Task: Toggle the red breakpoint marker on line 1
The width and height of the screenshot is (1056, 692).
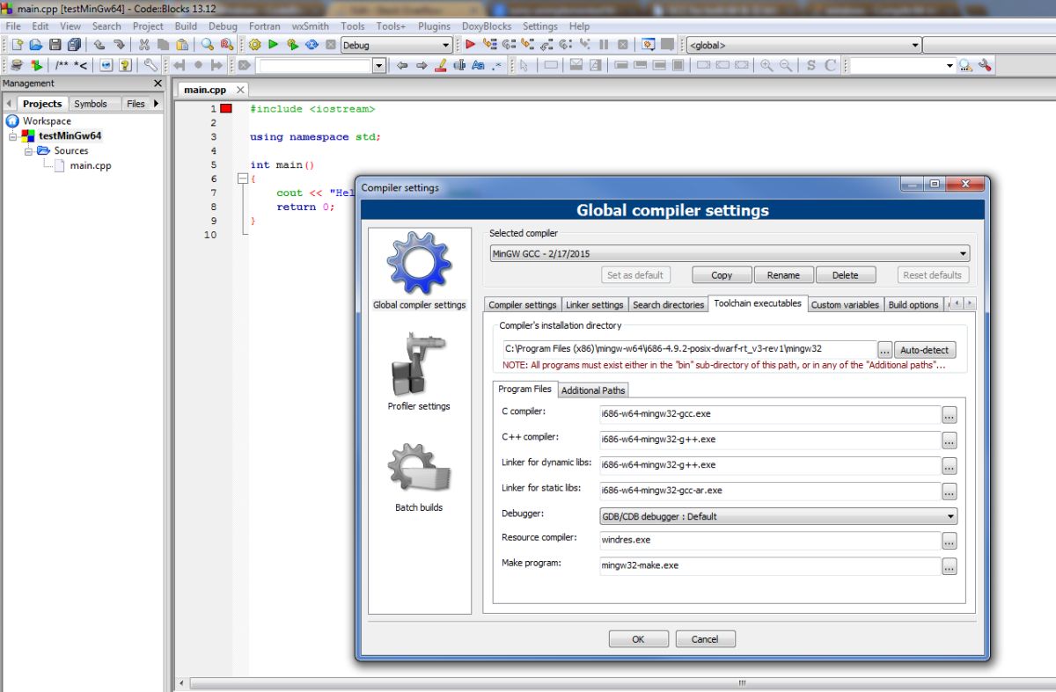Action: tap(226, 109)
